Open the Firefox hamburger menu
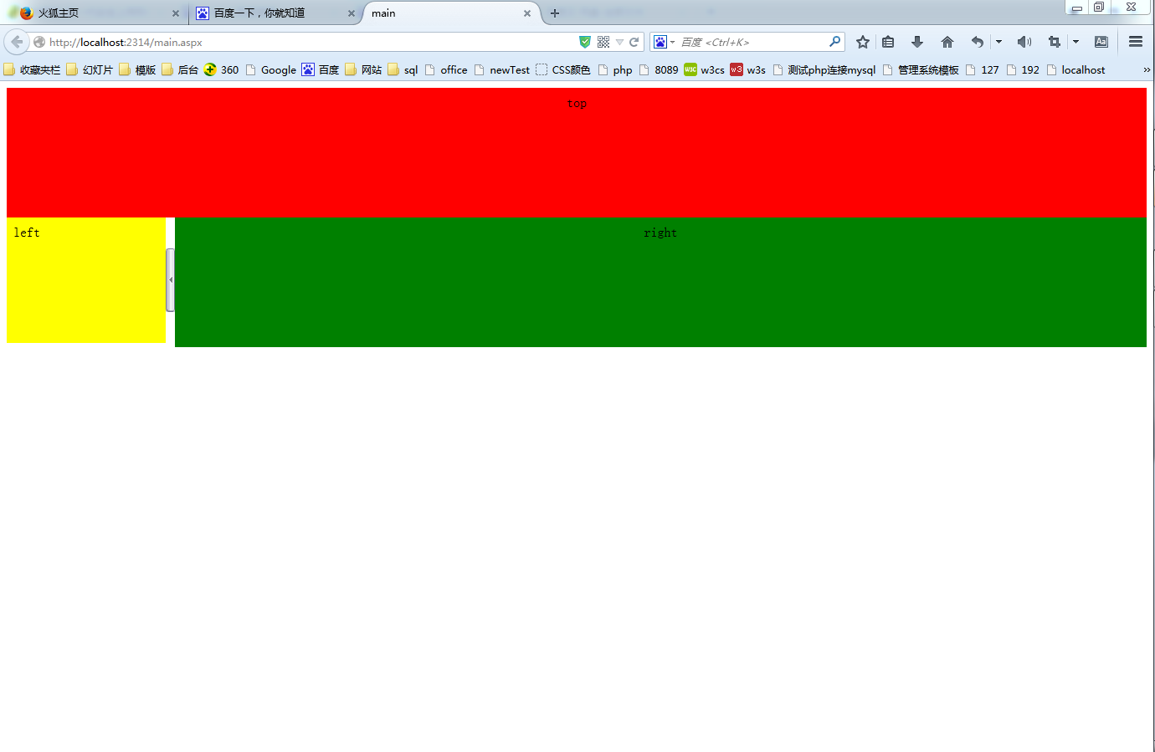The height and width of the screenshot is (752, 1155). point(1136,42)
